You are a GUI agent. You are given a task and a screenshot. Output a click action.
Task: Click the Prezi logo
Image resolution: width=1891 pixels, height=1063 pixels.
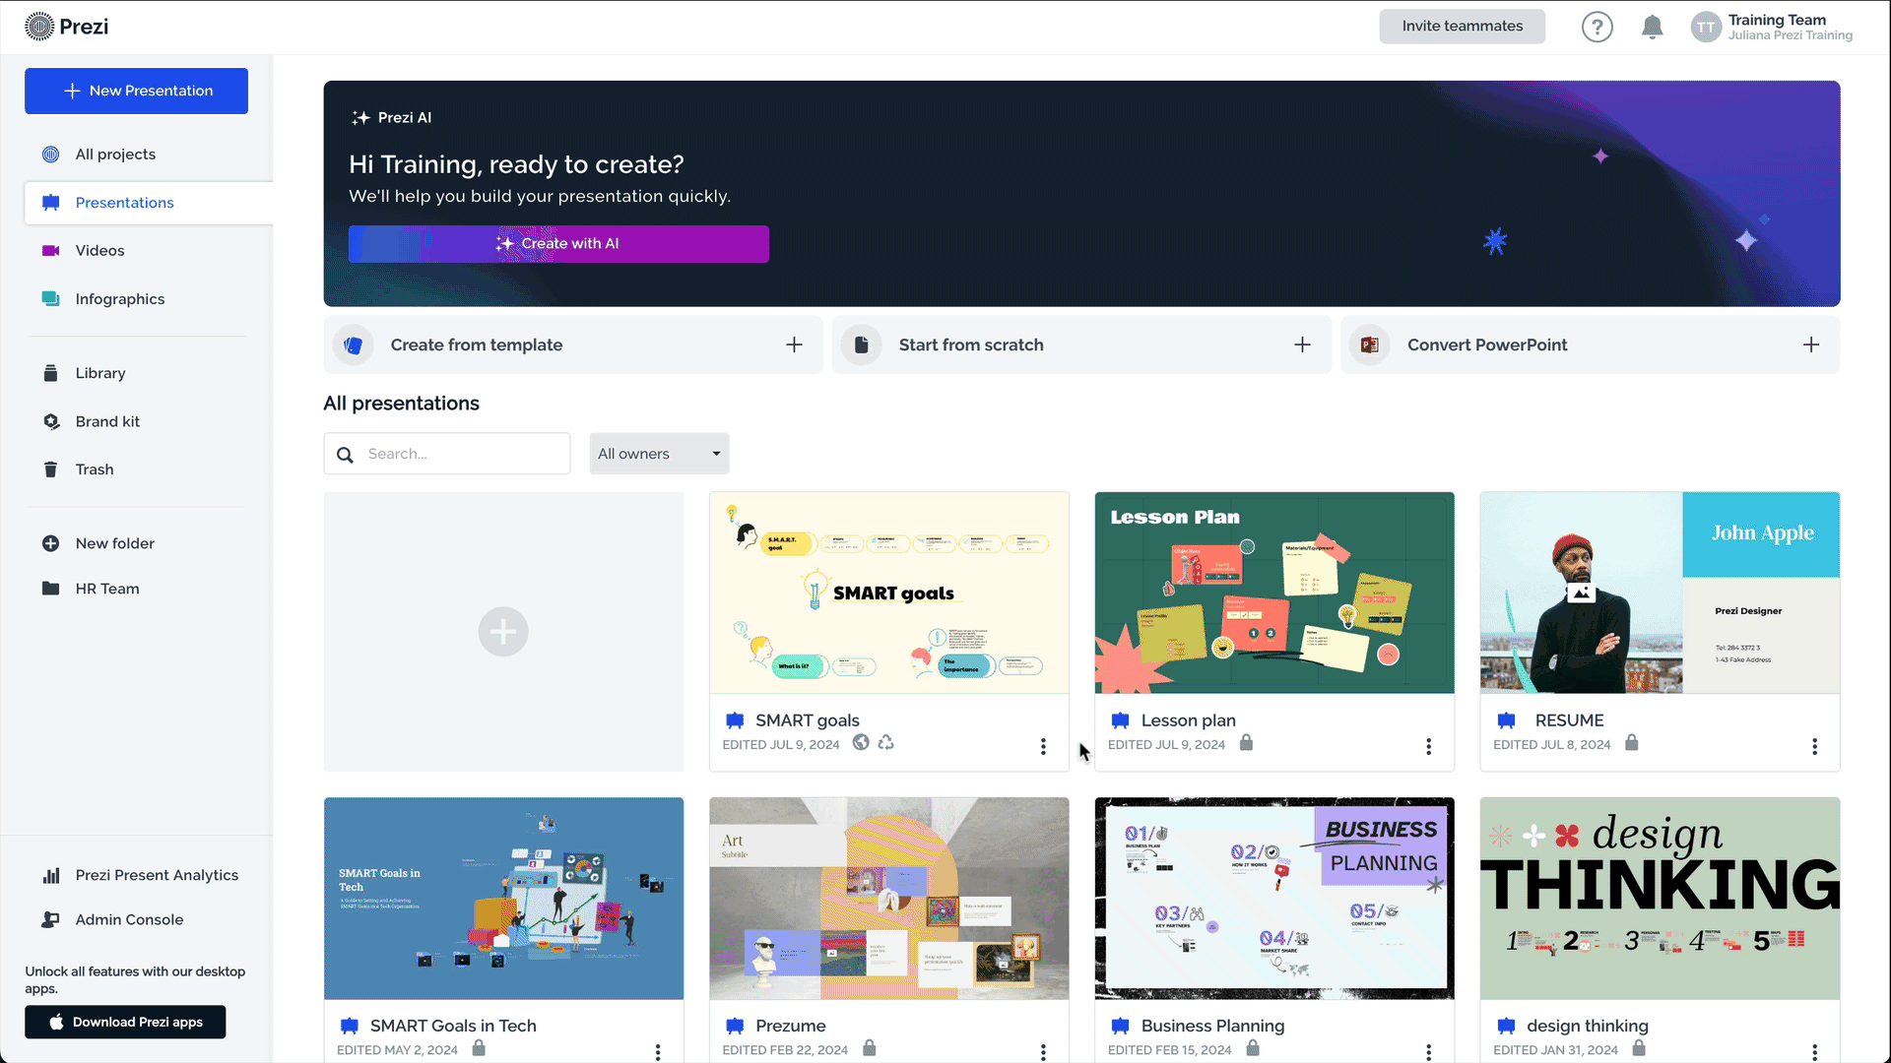[67, 27]
